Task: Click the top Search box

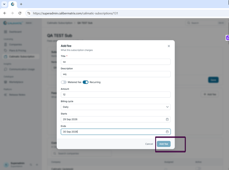Action: coord(205,23)
